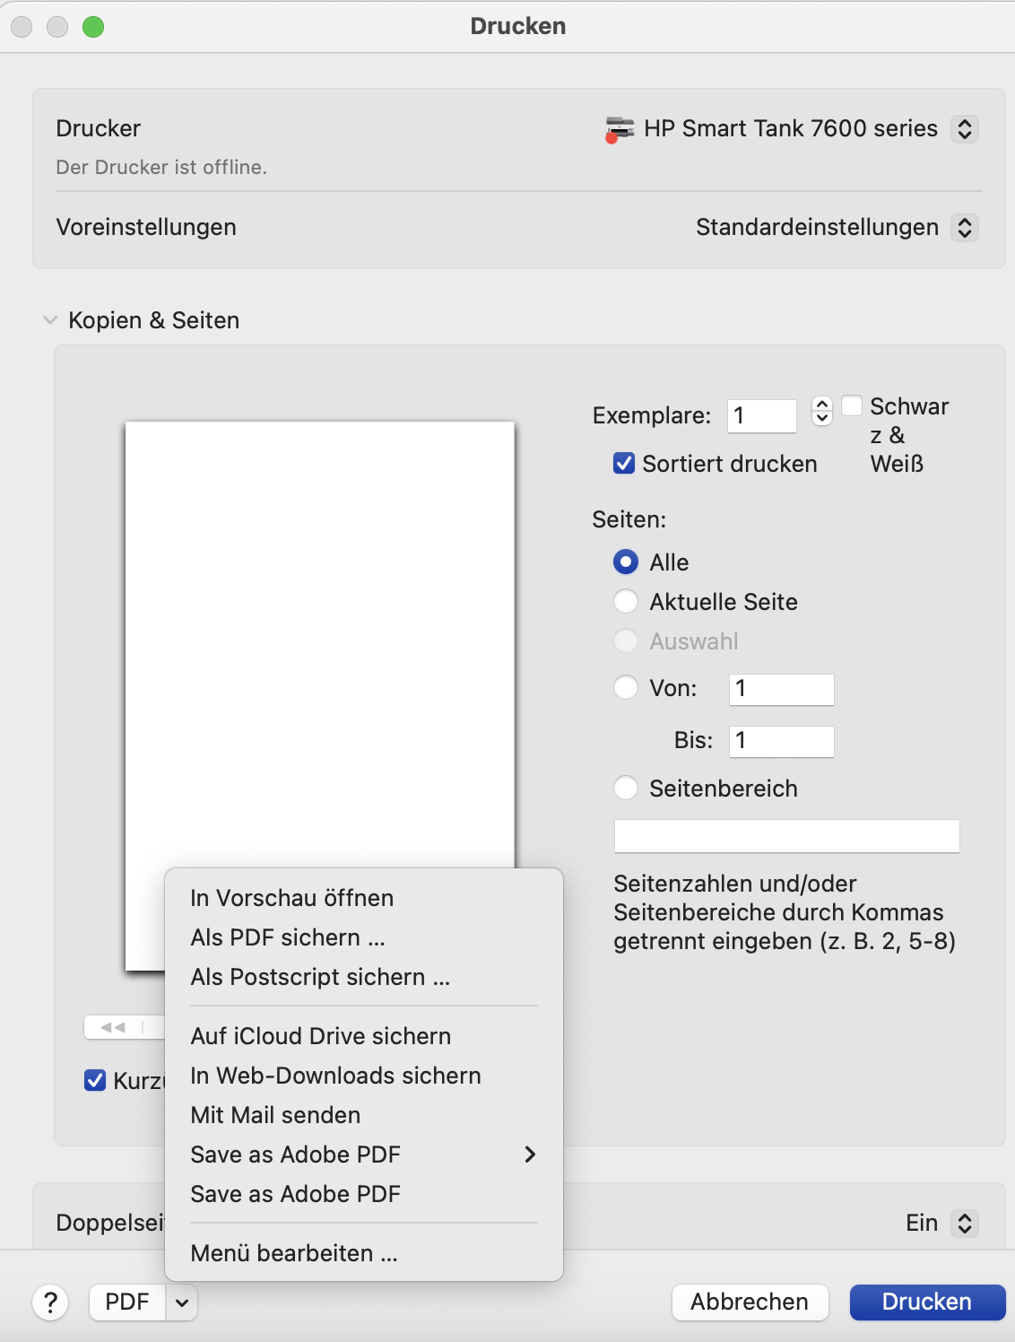Open the HP Smart Tank 7600 series printer dropdown
1015x1342 pixels.
pyautogui.click(x=789, y=128)
